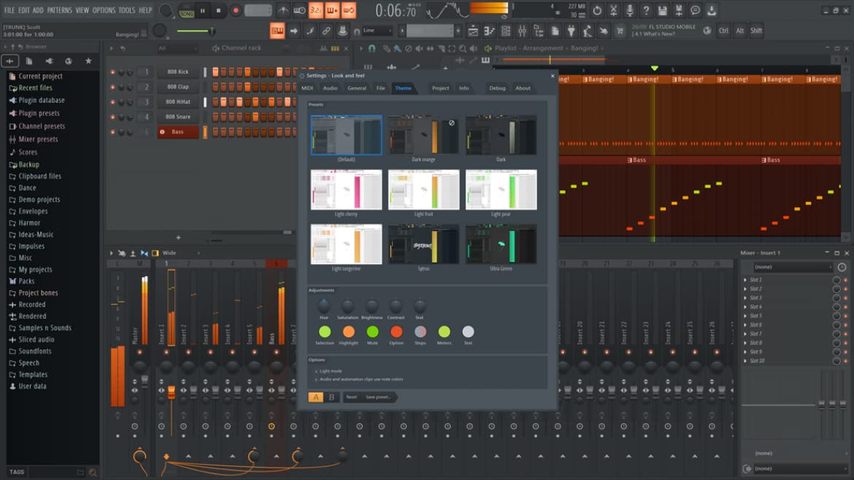Pause playback in the transport bar
This screenshot has height=480, width=854.
click(203, 11)
